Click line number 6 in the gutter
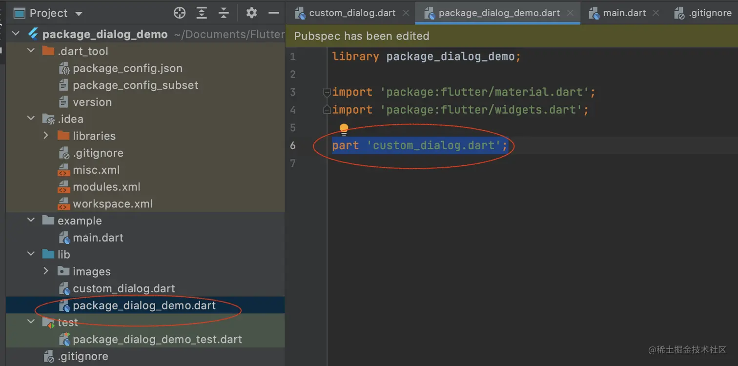738x366 pixels. (x=292, y=145)
